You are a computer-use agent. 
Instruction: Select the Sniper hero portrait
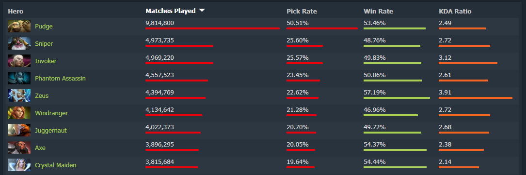pyautogui.click(x=19, y=44)
